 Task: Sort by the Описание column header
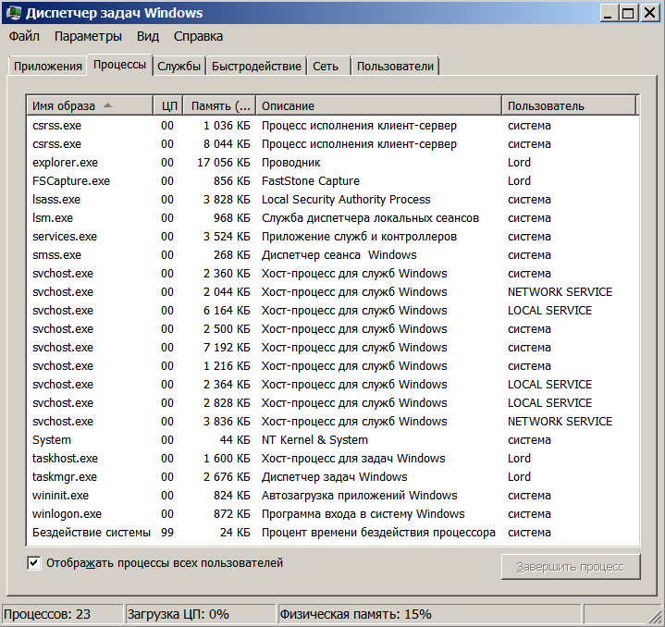tap(378, 106)
